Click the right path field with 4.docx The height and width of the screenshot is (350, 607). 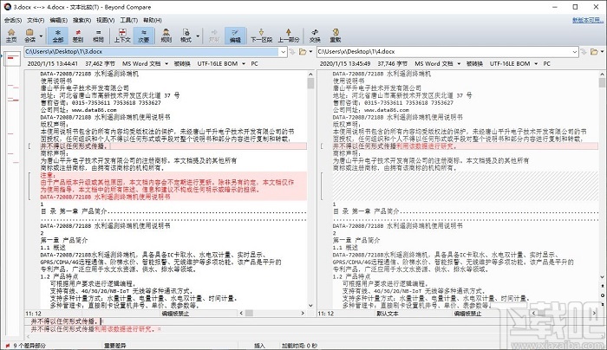(x=444, y=51)
